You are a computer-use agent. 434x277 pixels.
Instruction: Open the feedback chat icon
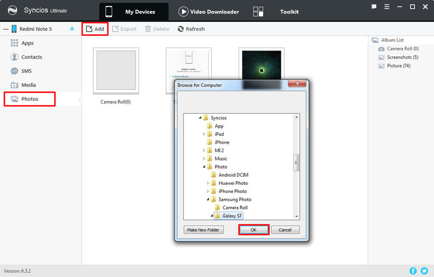click(x=374, y=7)
